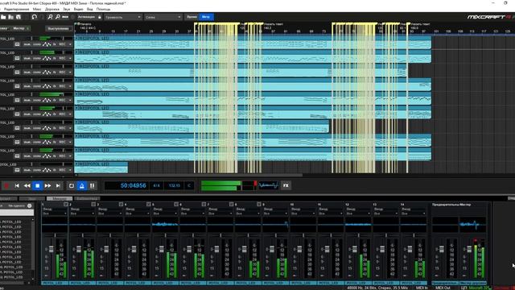The height and width of the screenshot is (290, 515).
Task: Open the Видео menu
Action: [79, 9]
